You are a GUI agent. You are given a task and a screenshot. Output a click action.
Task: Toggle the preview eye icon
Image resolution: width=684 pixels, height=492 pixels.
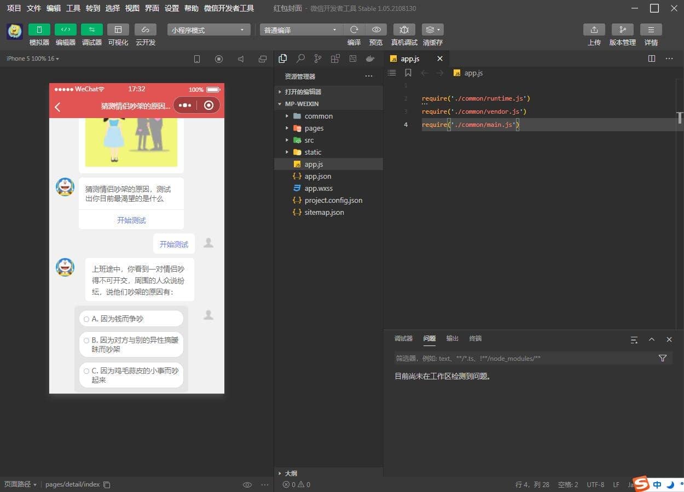[x=376, y=30]
